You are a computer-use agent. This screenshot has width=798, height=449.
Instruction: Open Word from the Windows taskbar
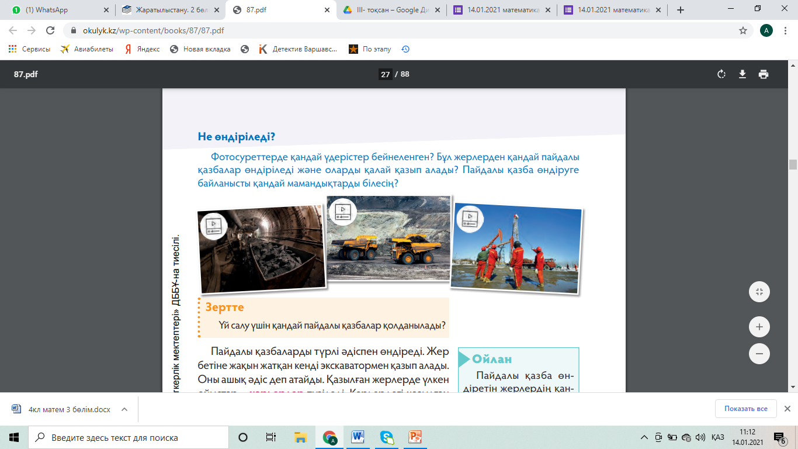358,437
